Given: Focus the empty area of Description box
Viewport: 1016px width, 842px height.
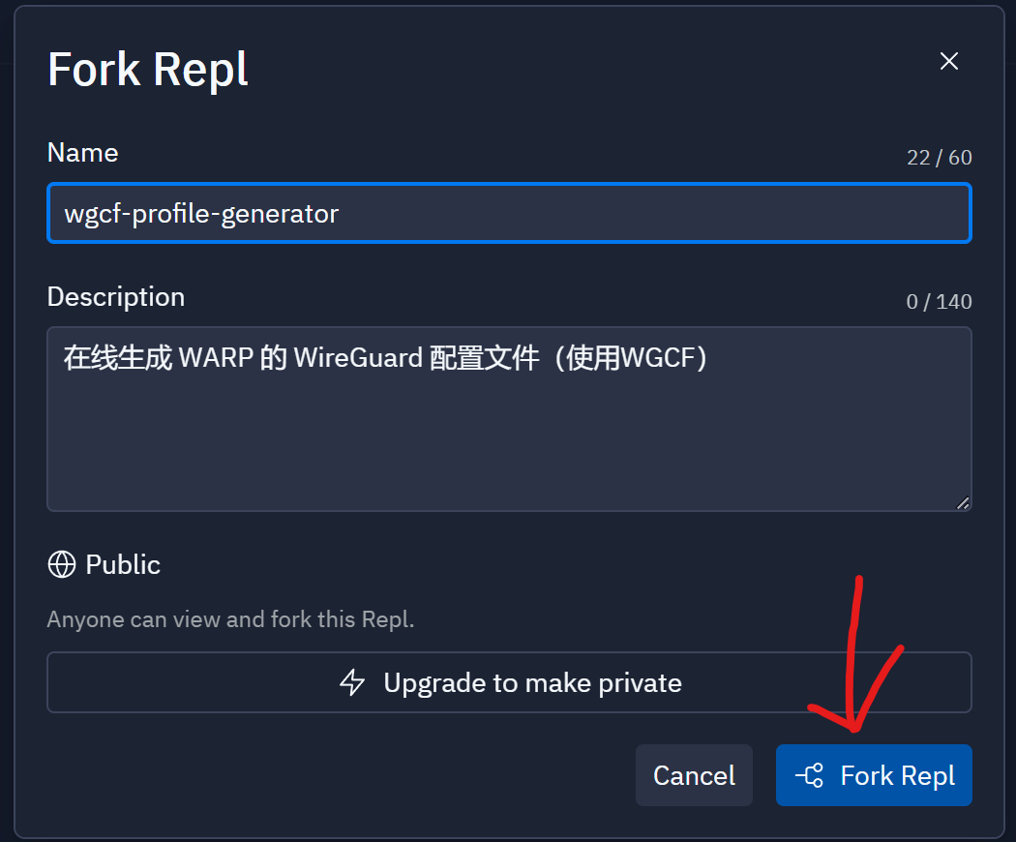Looking at the screenshot, I should [x=509, y=445].
